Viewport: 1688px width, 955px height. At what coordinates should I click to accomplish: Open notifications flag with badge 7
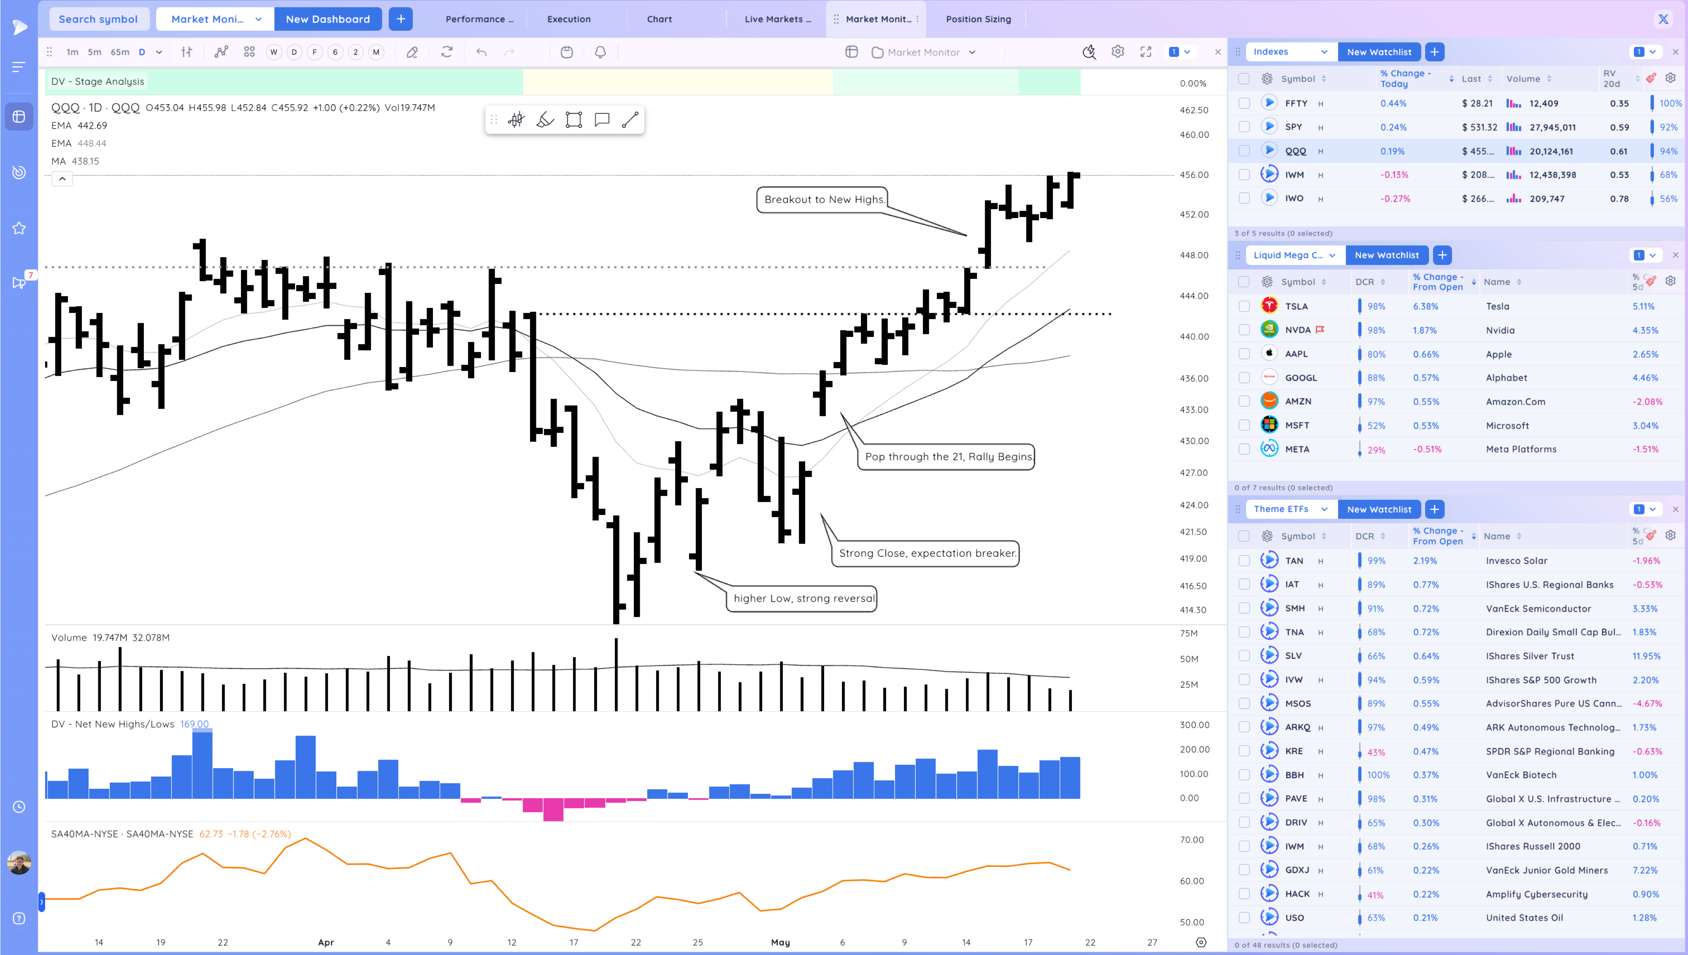point(20,282)
